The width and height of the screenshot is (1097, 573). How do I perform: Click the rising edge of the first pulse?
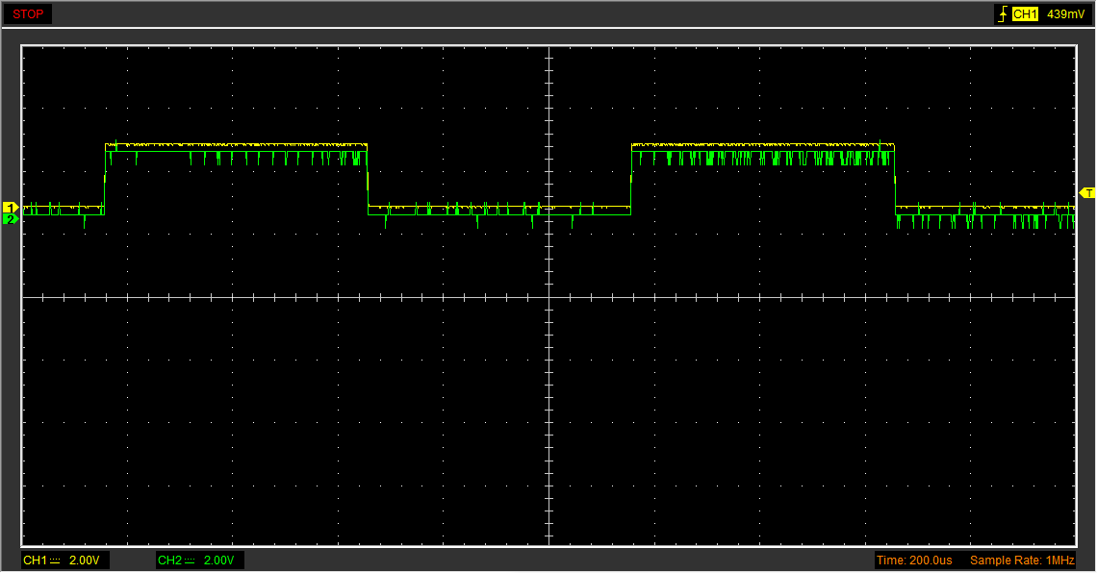tap(105, 178)
